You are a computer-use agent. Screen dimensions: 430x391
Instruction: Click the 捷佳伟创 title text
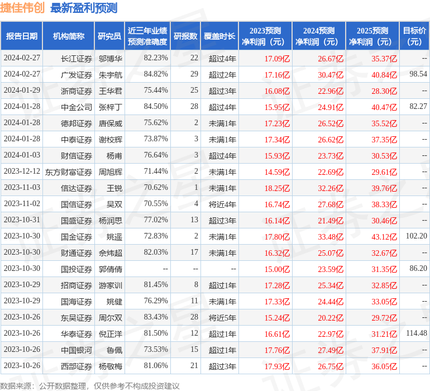[22, 7]
